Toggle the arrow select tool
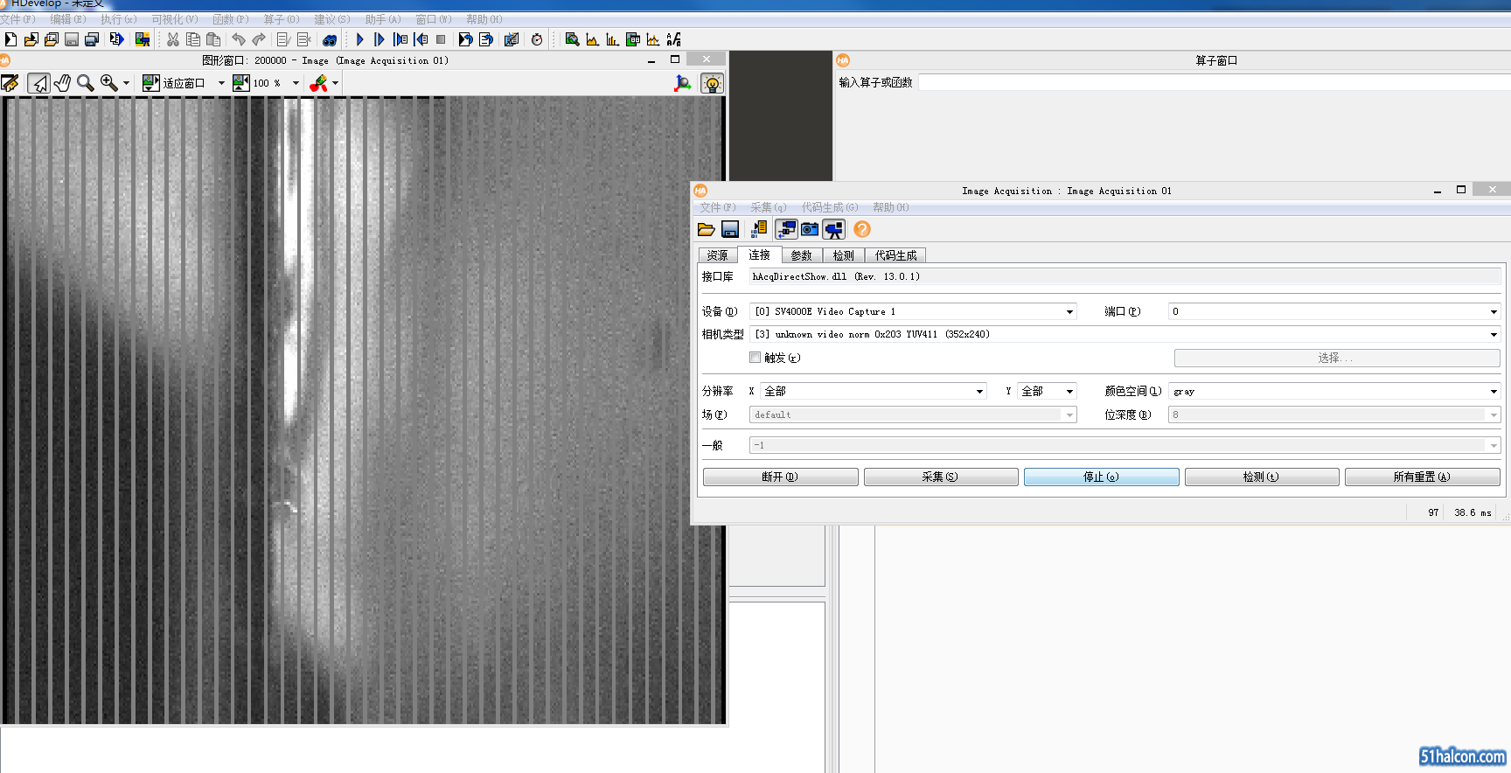The width and height of the screenshot is (1511, 773). click(x=38, y=83)
